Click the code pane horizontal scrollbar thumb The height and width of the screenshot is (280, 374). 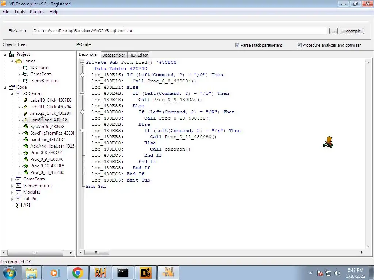96,252
